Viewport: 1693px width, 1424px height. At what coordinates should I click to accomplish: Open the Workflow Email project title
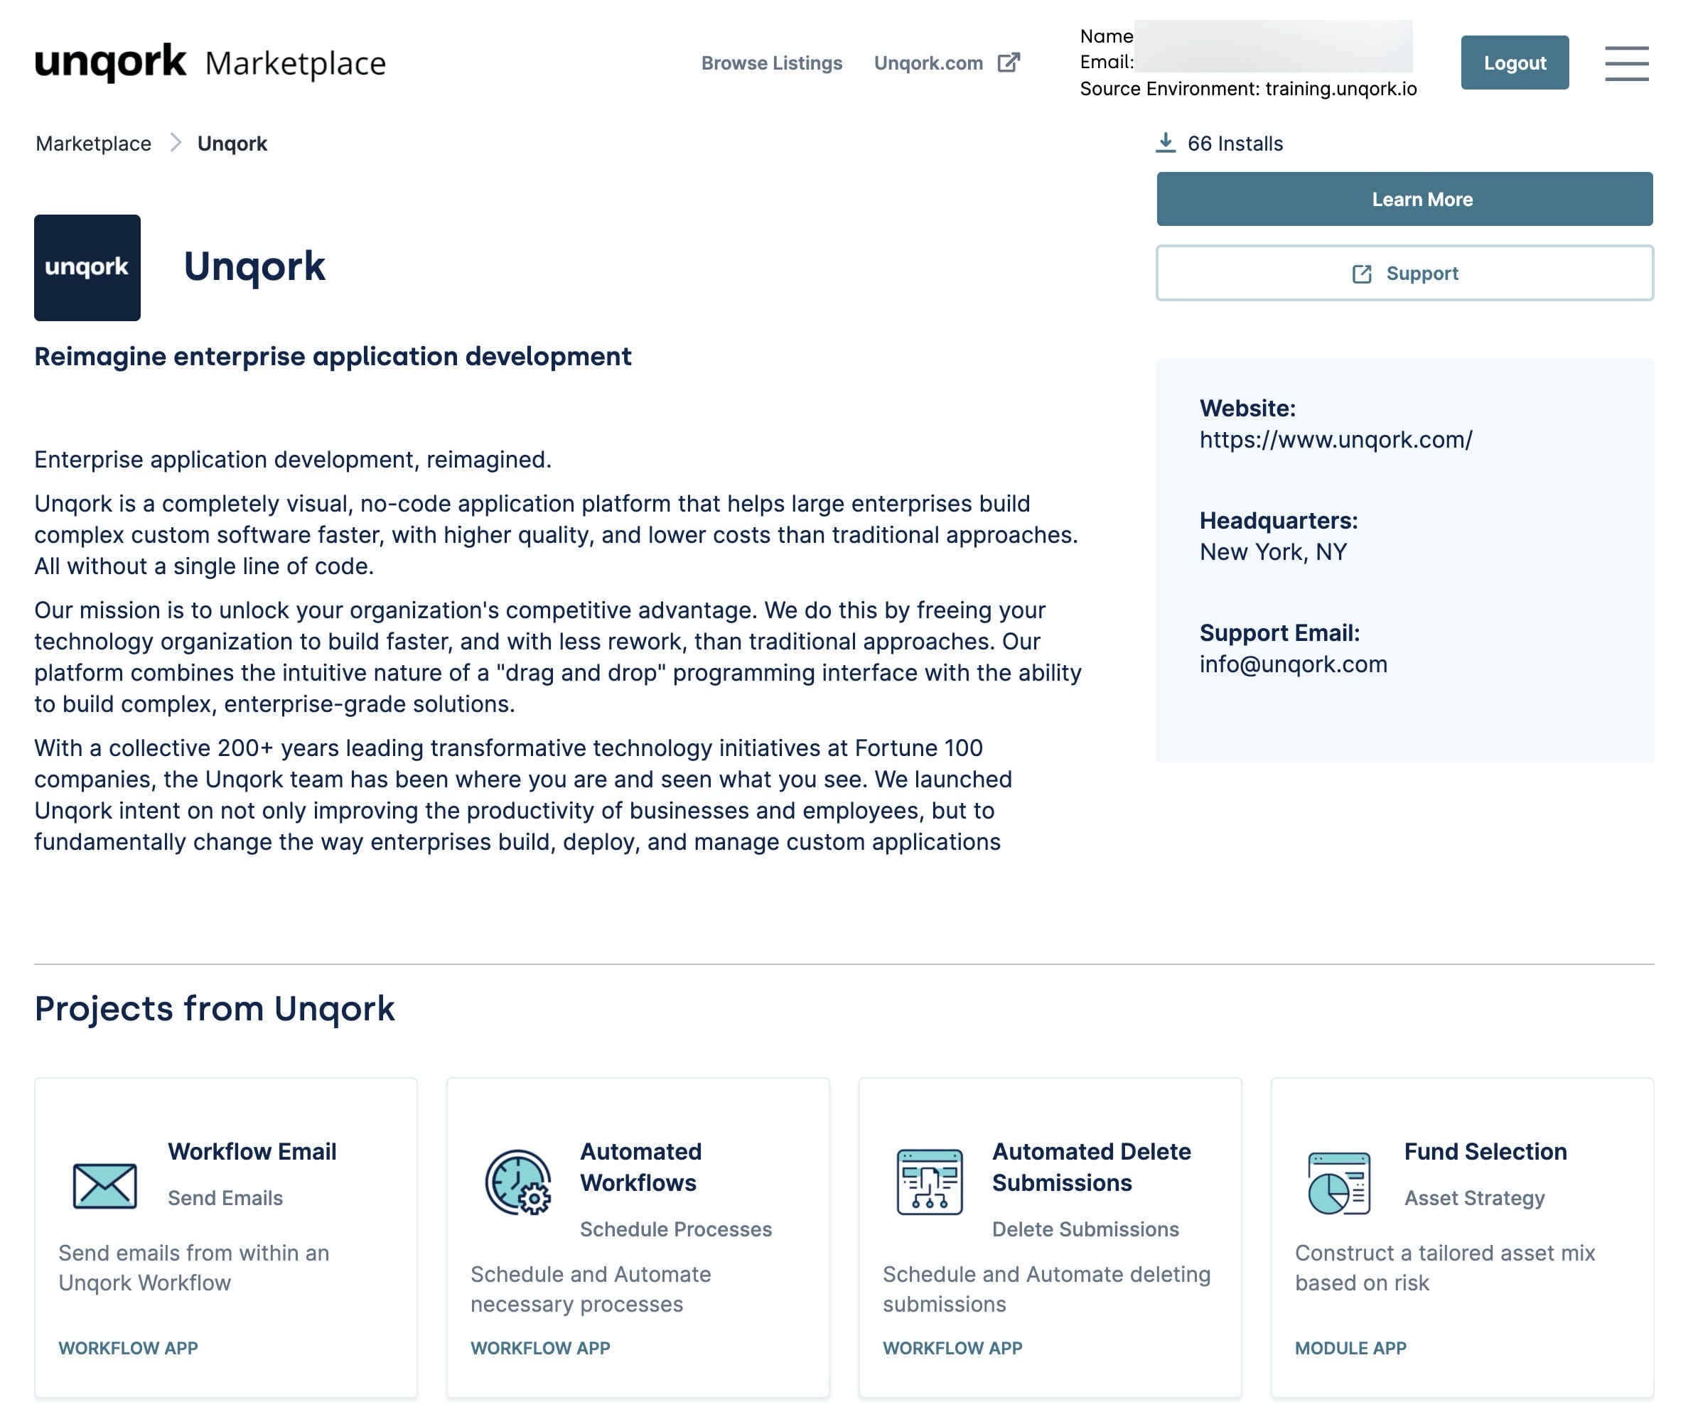(252, 1152)
